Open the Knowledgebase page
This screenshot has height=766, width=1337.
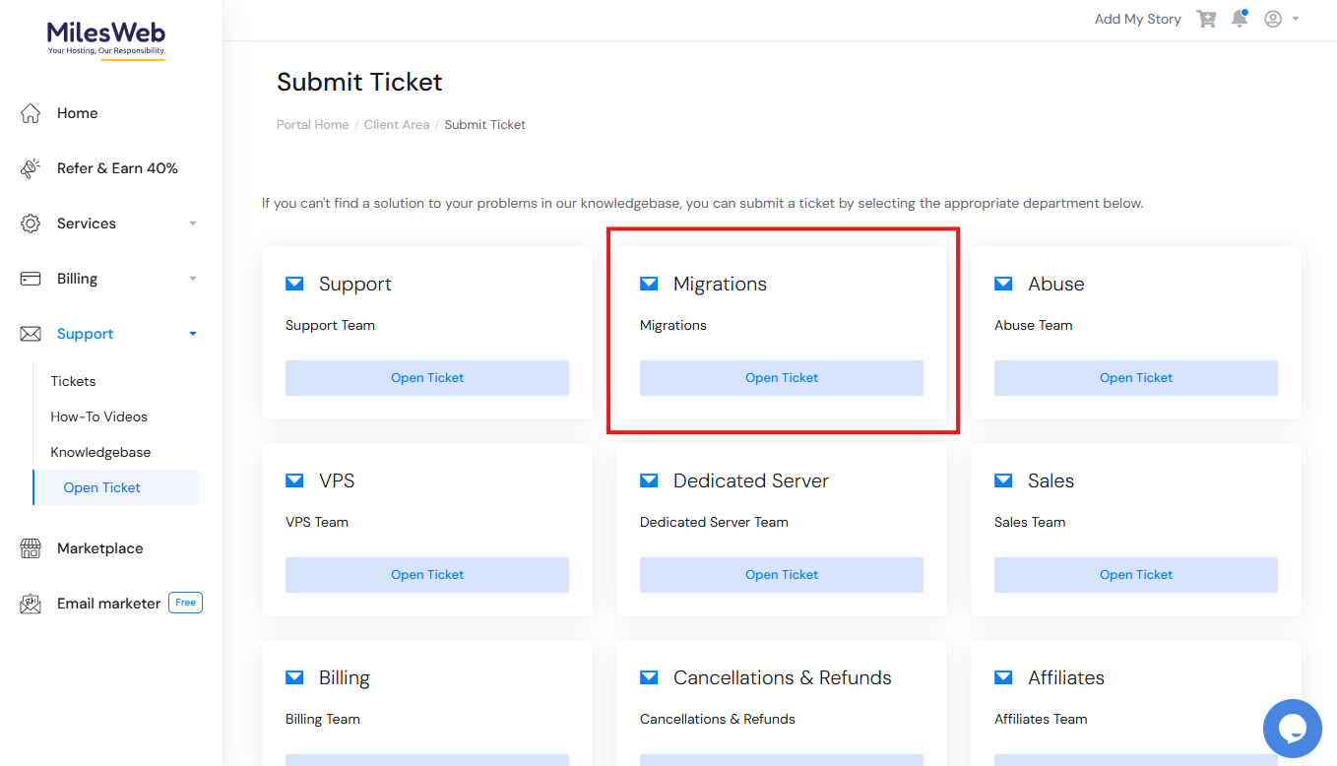tap(101, 452)
